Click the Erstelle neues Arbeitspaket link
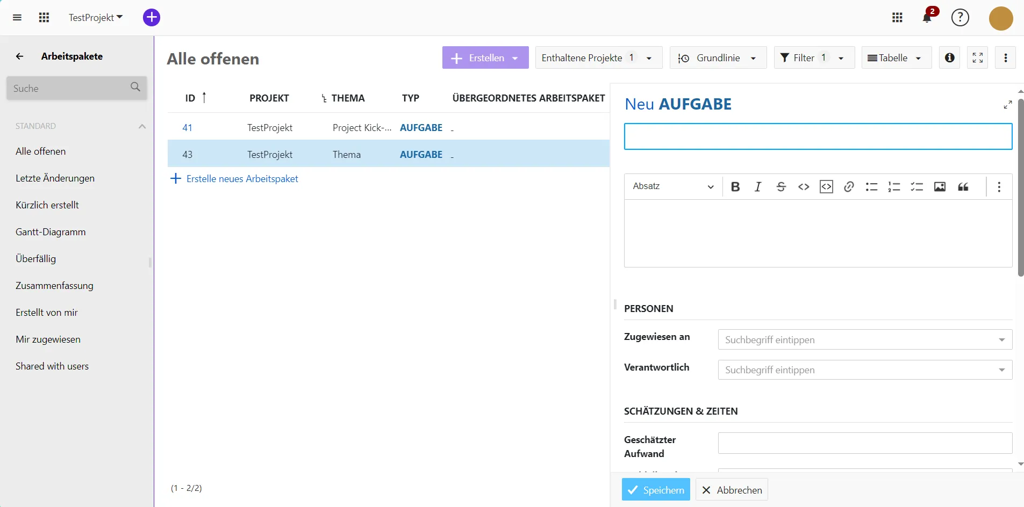Viewport: 1024px width, 507px height. pyautogui.click(x=242, y=178)
